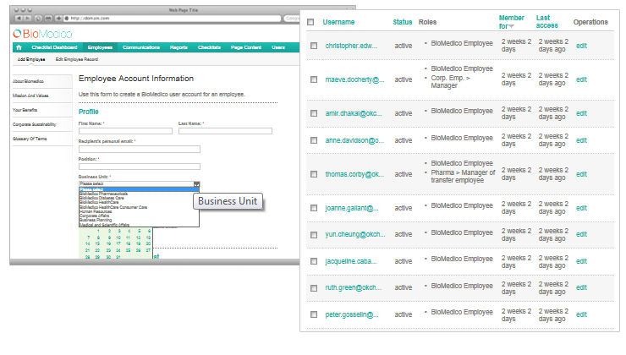Image resolution: width=626 pixels, height=355 pixels.
Task: Open thomas.corby username link
Action: point(354,174)
